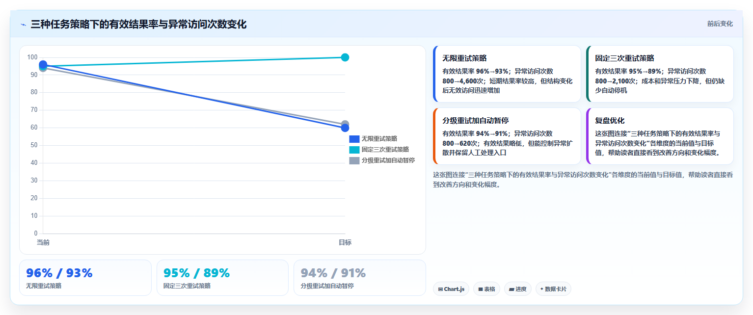This screenshot has height=315, width=753.
Task: Click the x-axis label 当前
Action: tap(43, 242)
